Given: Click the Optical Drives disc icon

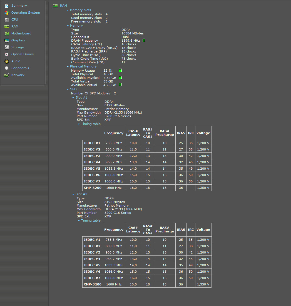Looking at the screenshot, I should pos(6,54).
